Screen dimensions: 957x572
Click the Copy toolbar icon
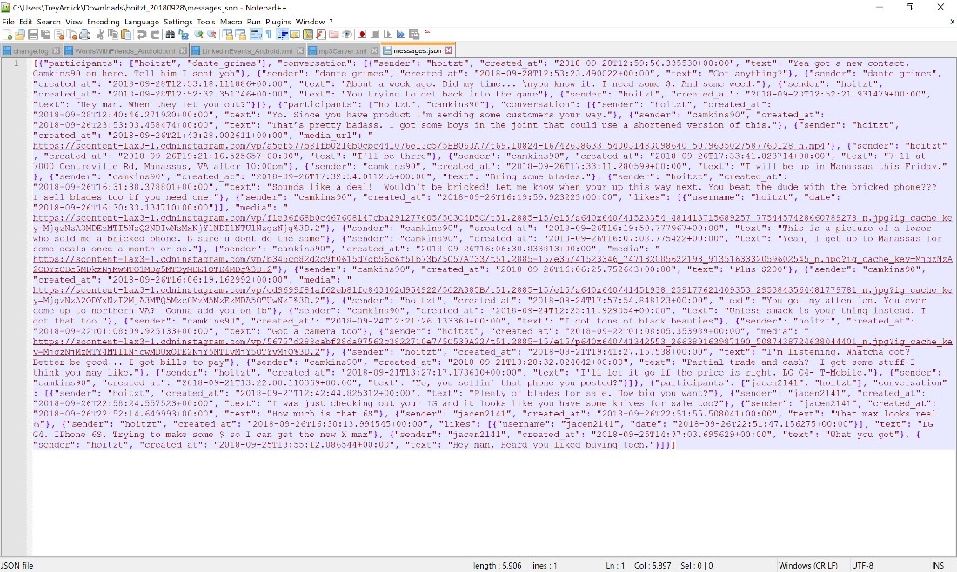click(113, 35)
